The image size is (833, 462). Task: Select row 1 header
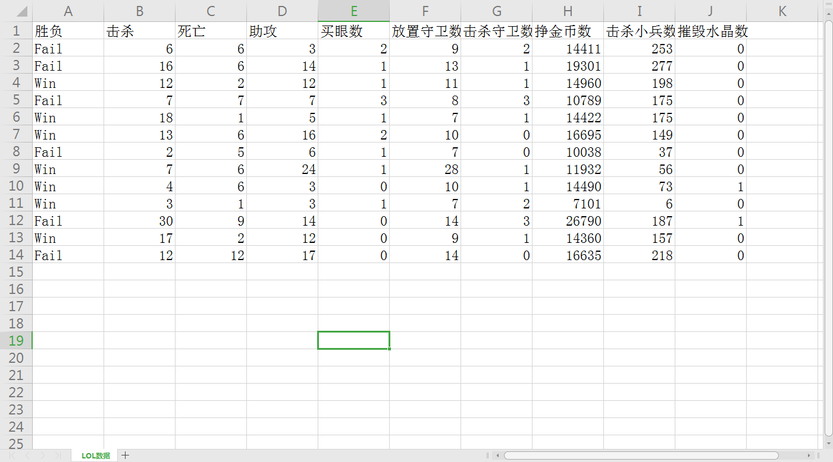click(x=16, y=31)
